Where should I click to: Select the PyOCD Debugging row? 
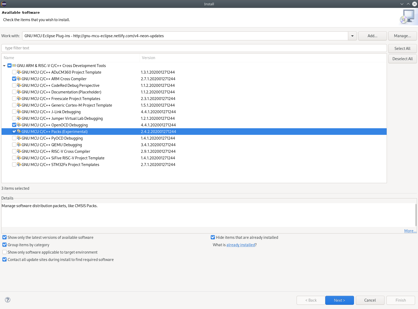[x=194, y=138]
